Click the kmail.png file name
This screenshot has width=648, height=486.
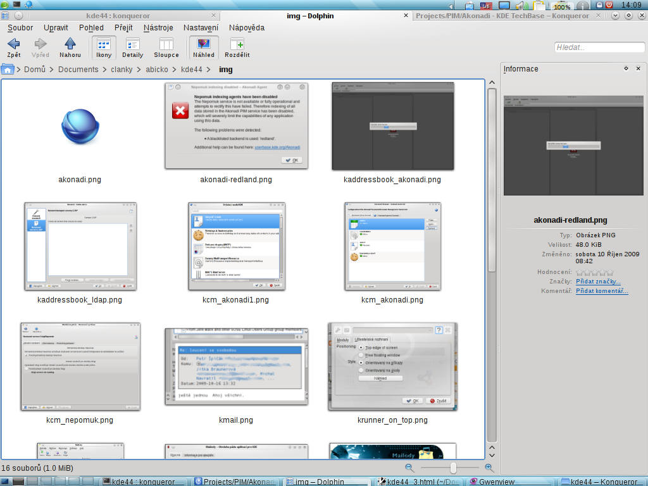(236, 420)
